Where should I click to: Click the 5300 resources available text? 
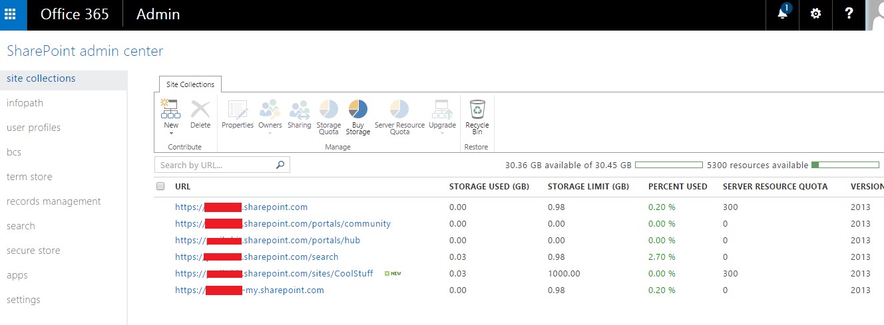[758, 165]
